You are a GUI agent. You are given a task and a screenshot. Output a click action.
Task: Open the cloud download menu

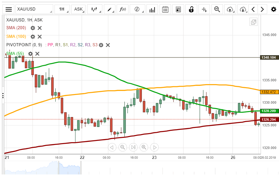(243, 9)
